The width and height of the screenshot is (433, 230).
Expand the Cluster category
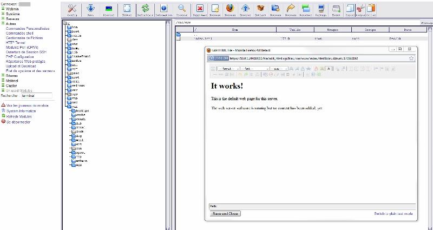point(11,86)
